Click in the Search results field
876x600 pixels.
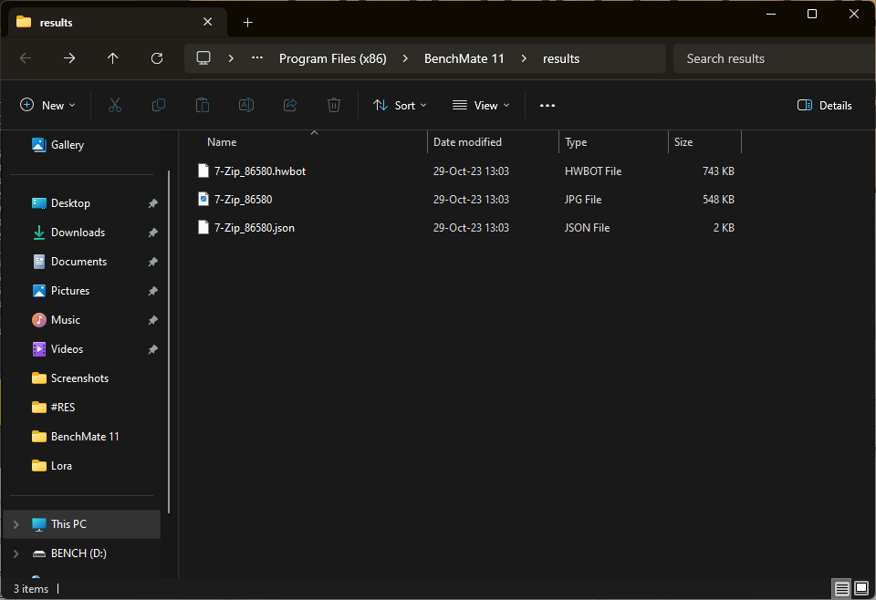[x=771, y=58]
